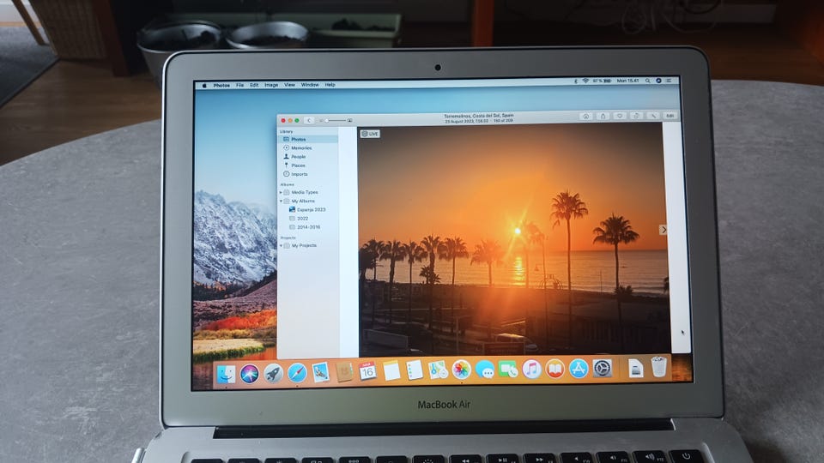Click the sunset palm tree photo
The image size is (824, 463).
(514, 239)
